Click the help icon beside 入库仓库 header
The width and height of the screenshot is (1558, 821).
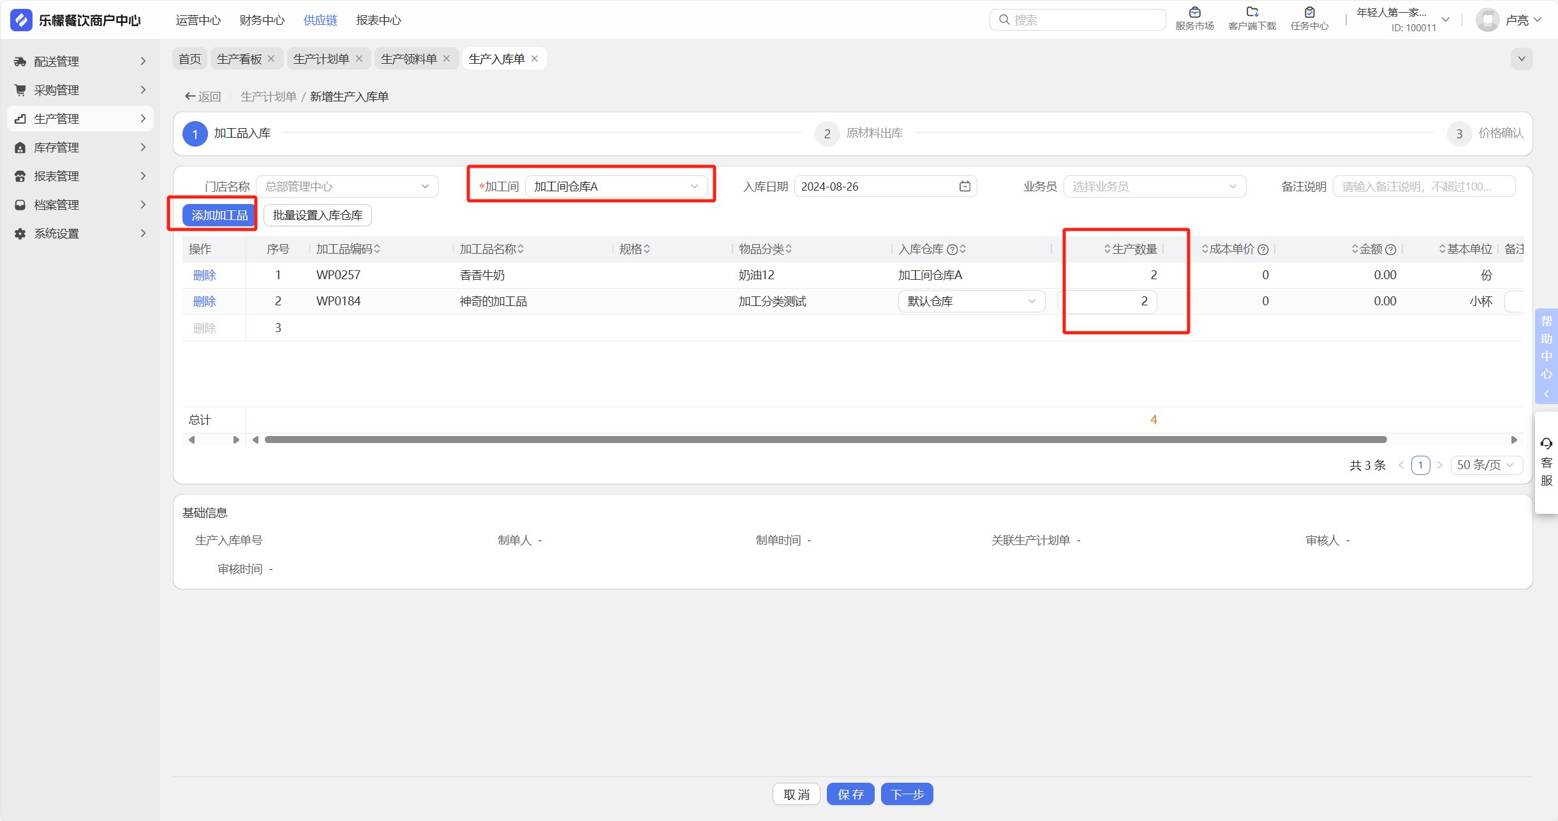pos(952,249)
